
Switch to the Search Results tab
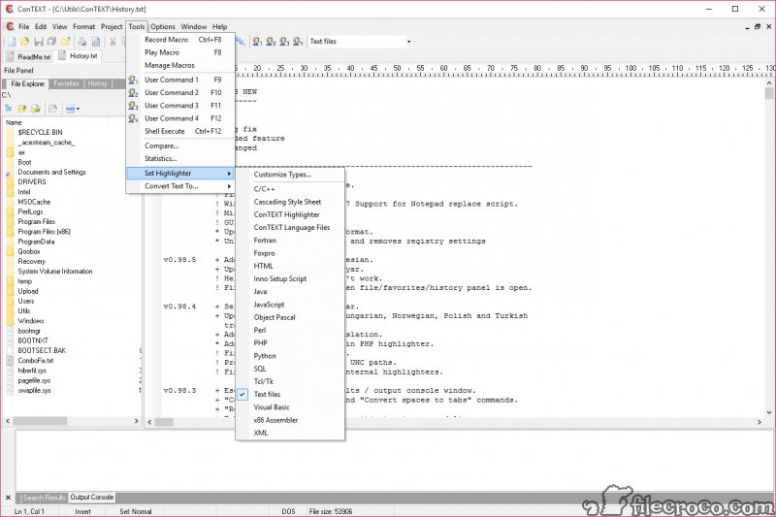44,498
